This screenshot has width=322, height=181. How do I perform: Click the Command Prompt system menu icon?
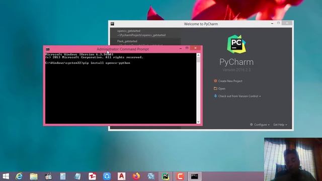[x=48, y=49]
